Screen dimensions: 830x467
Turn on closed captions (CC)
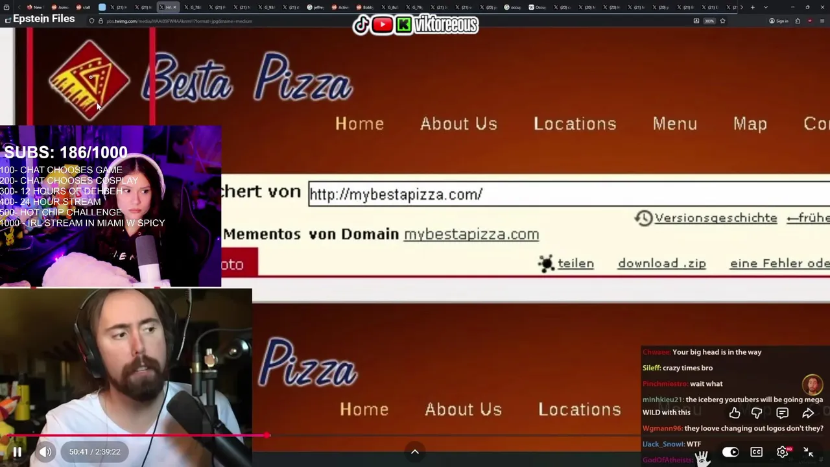(x=757, y=452)
